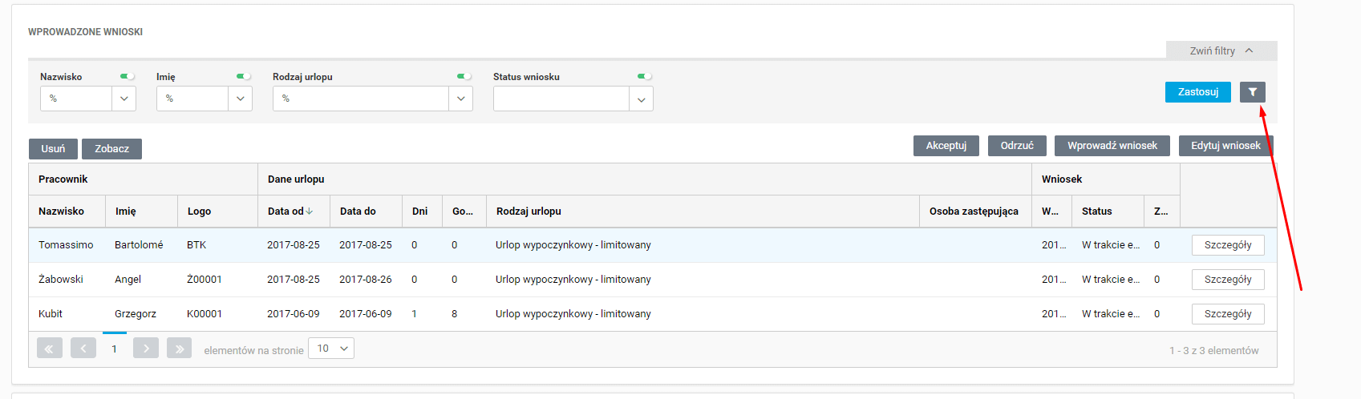Go to previous page arrow
Screen dimensions: 1361x399
83,349
